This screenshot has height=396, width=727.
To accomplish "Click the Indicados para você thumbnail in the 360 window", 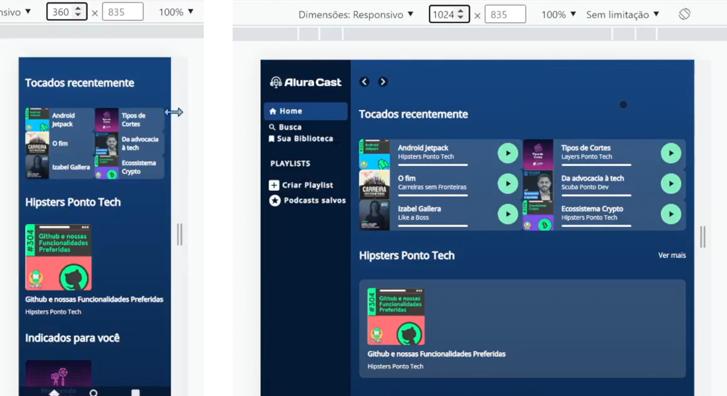I will pos(58,373).
